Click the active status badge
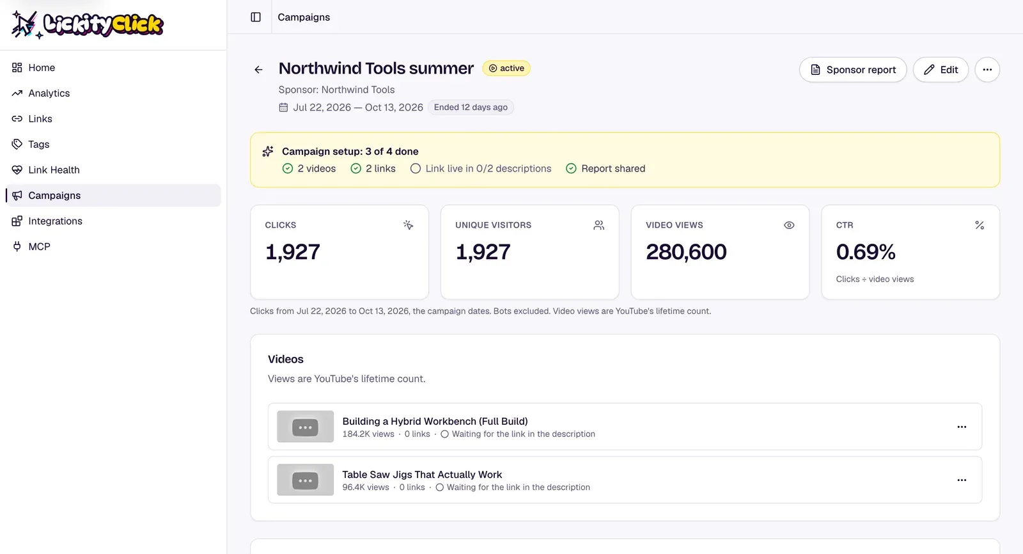Image resolution: width=1023 pixels, height=554 pixels. click(x=506, y=68)
